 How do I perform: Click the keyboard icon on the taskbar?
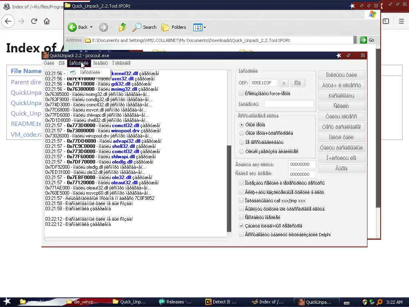(x=347, y=302)
